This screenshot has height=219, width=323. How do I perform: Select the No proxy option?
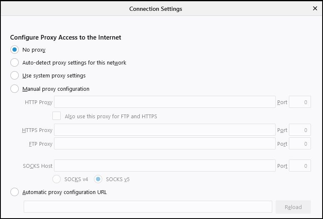[15, 50]
